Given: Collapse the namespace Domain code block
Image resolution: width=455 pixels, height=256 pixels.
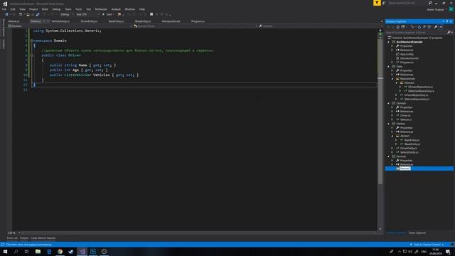Looking at the screenshot, I should 31,41.
